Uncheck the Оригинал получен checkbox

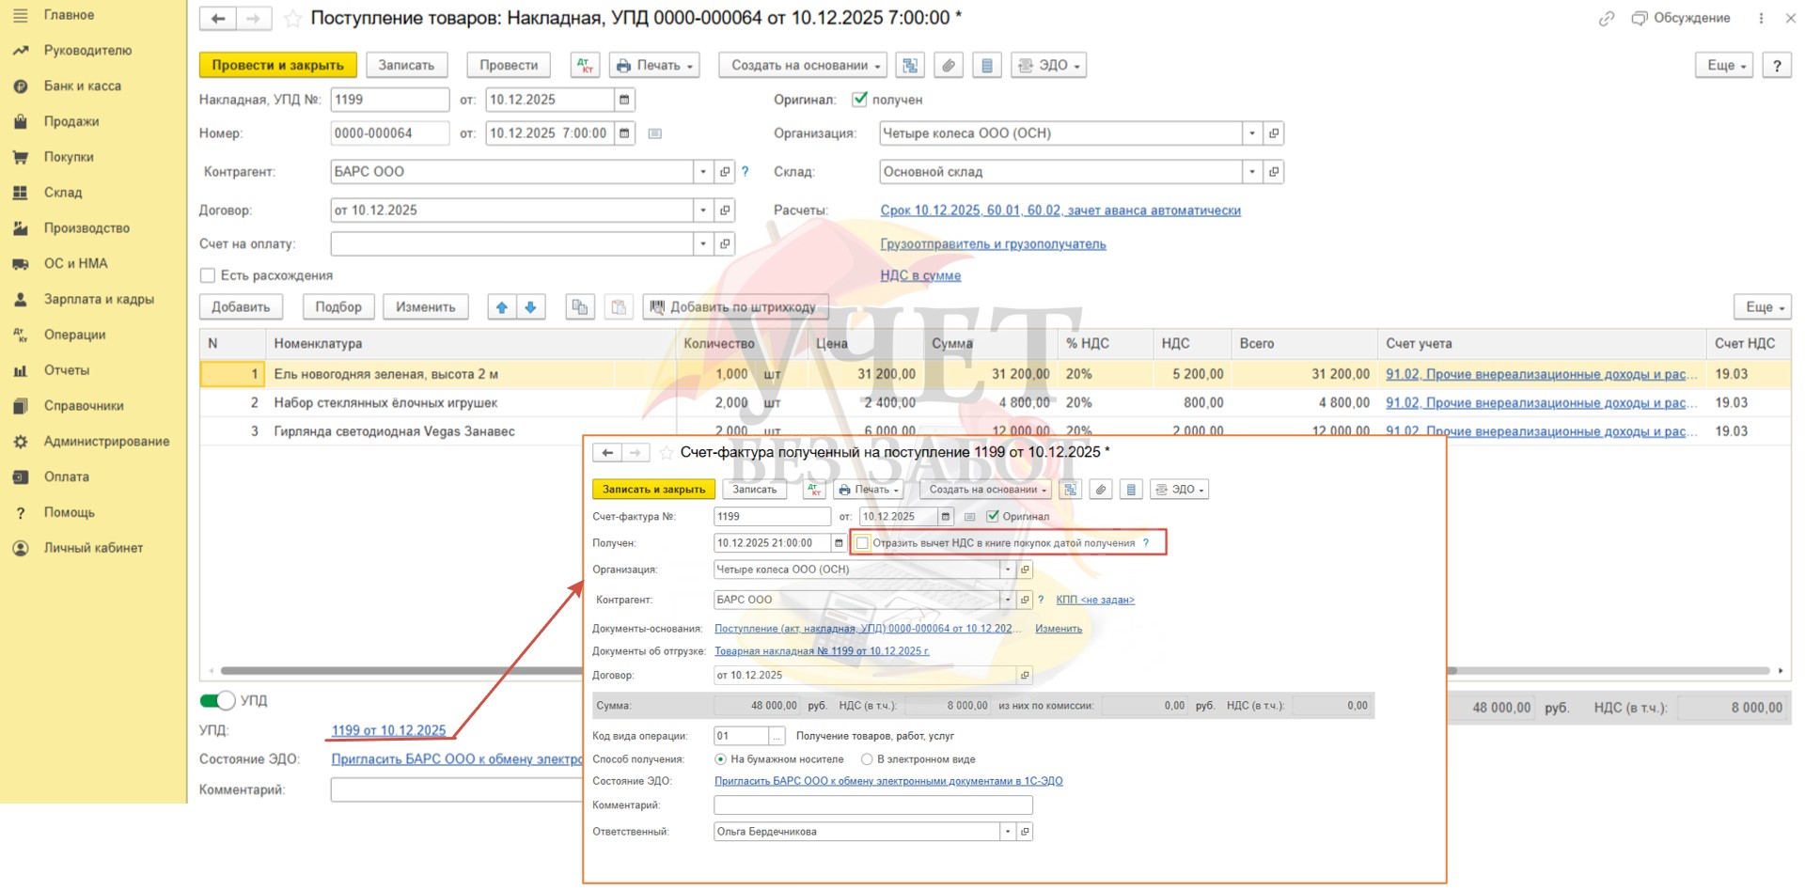[859, 99]
